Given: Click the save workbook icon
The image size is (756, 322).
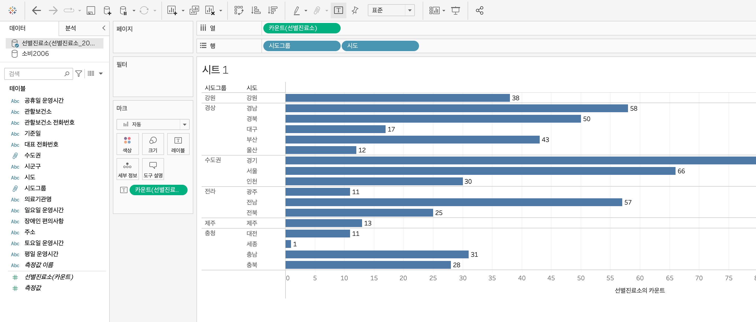Looking at the screenshot, I should tap(91, 10).
